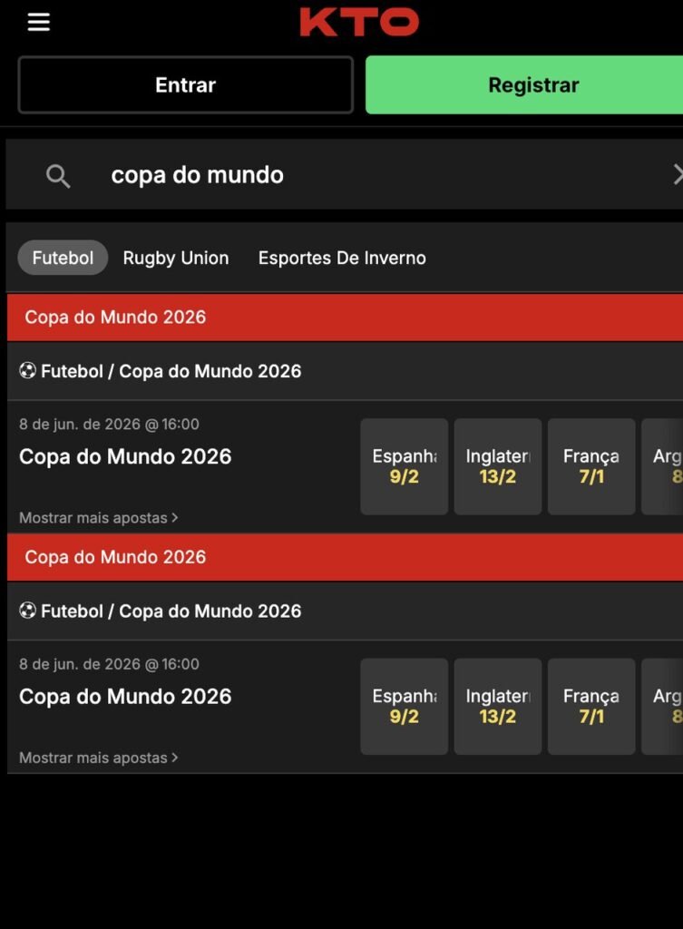Open the Mostrar mais apostas chevron
The width and height of the screenshot is (683, 929).
coord(173,517)
